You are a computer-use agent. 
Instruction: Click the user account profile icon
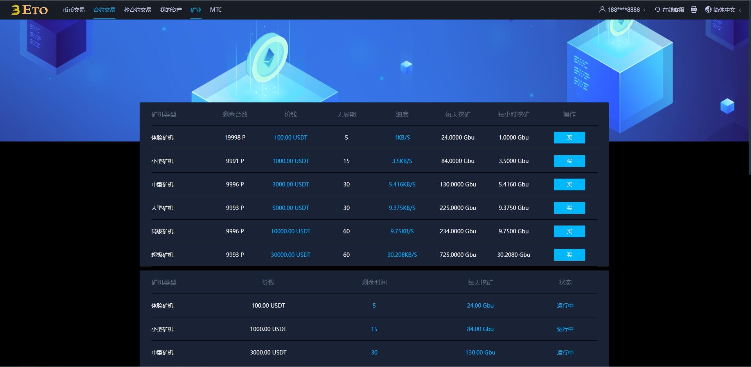(602, 9)
